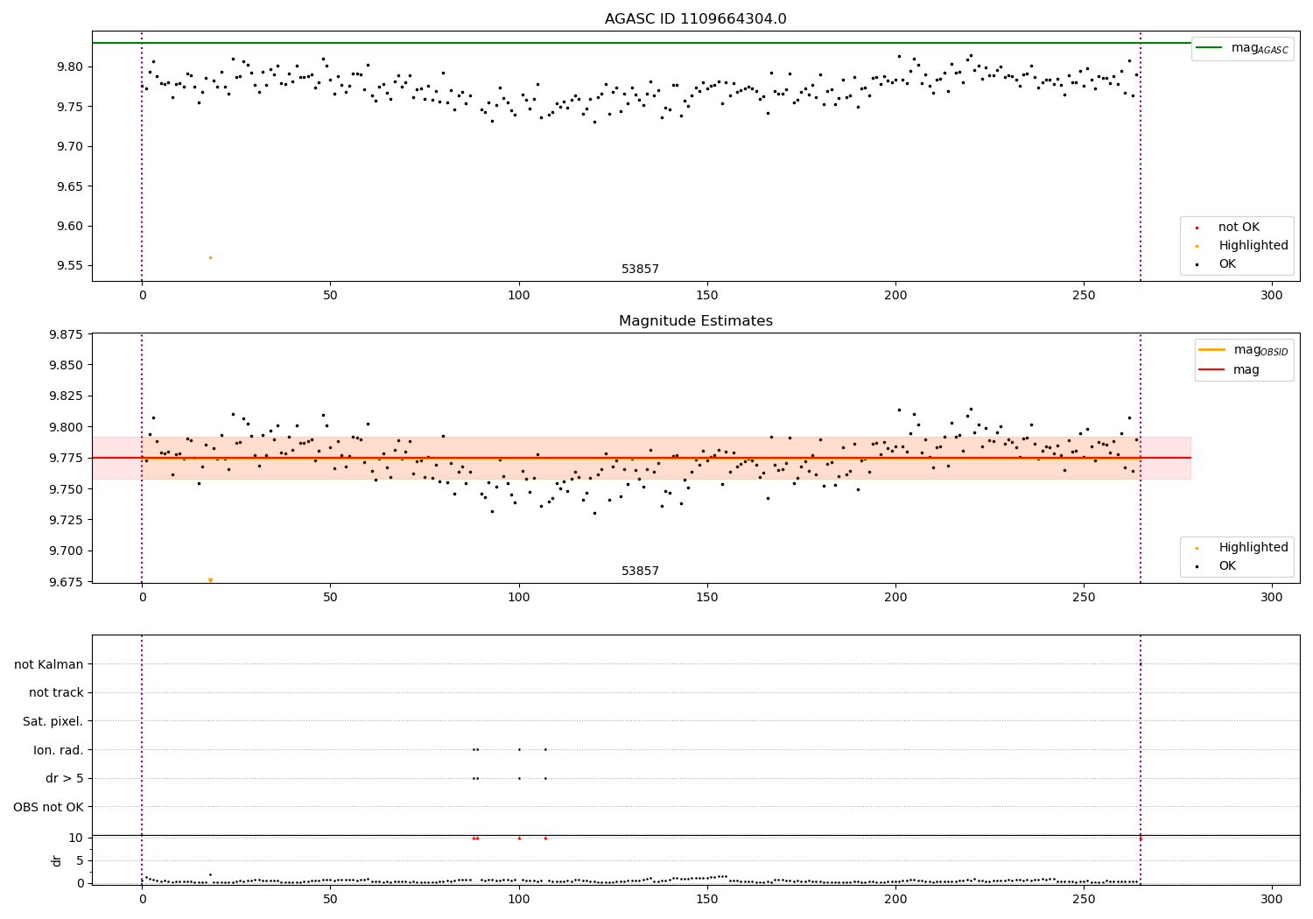Click the 'Ion. rad.' row label
1313x919 pixels.
59,750
